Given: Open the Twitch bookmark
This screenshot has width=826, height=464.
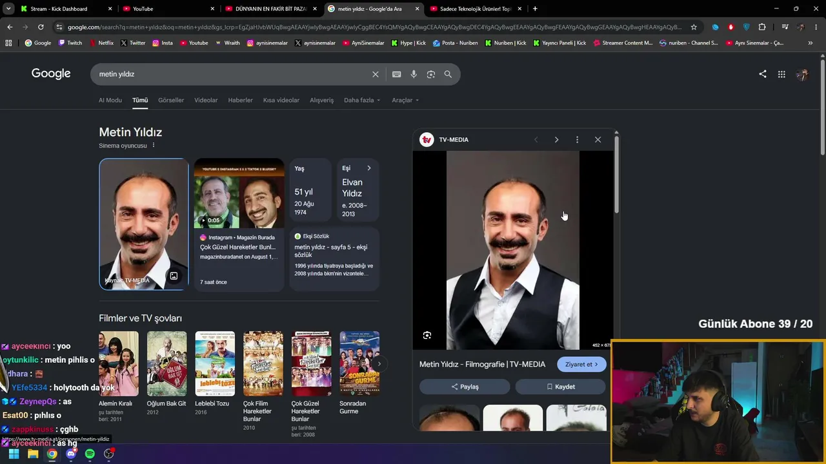Looking at the screenshot, I should (70, 43).
